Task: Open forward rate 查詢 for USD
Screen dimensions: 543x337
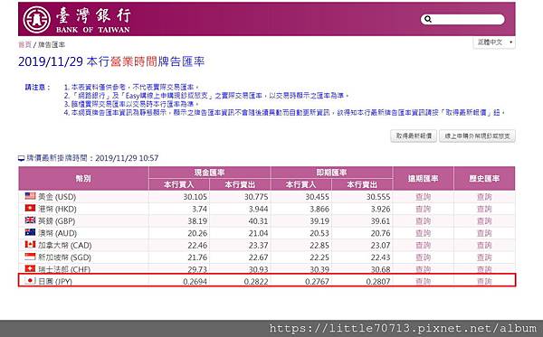Action: click(424, 197)
